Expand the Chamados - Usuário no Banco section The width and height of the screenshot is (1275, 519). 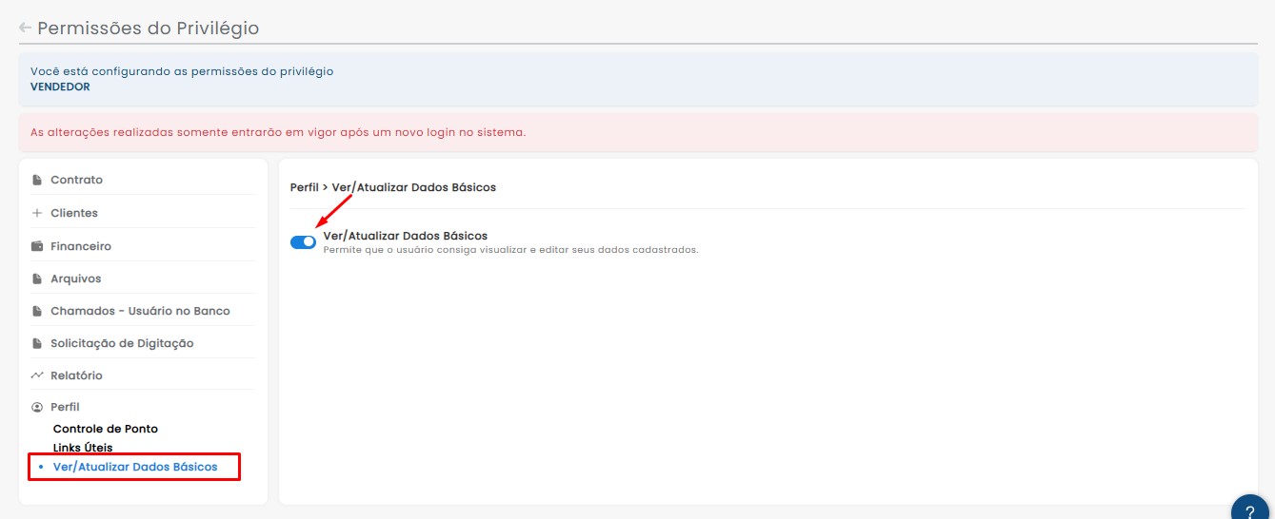[x=140, y=311]
